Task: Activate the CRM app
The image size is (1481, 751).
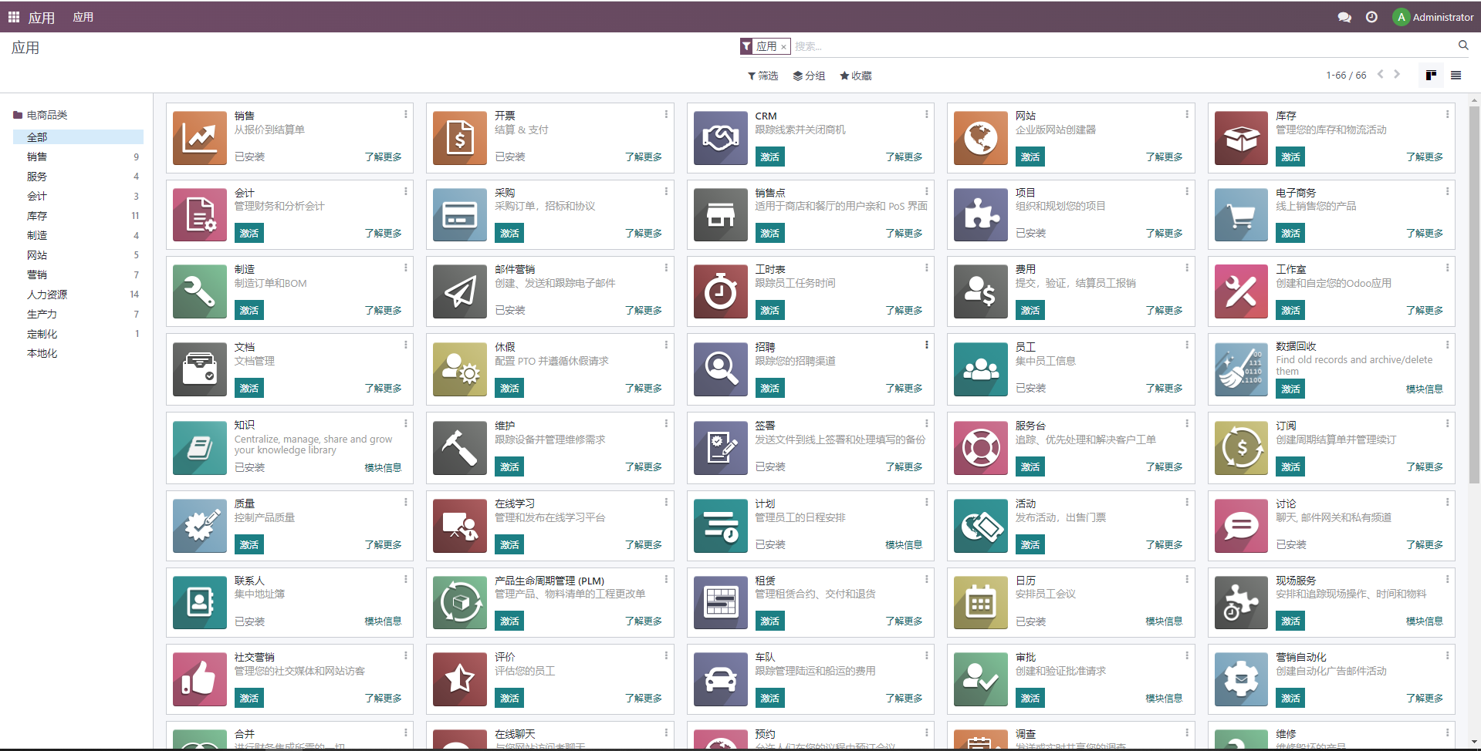Action: tap(769, 157)
